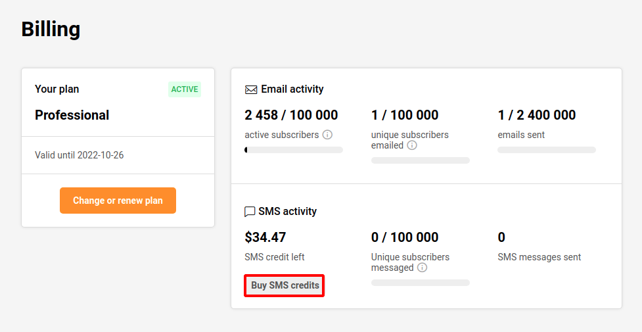
Task: Click the green ACTIVE plan status badge
Action: tap(184, 89)
